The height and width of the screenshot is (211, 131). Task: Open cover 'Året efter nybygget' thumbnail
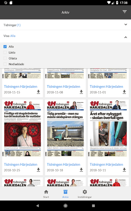pyautogui.click(x=108, y=129)
